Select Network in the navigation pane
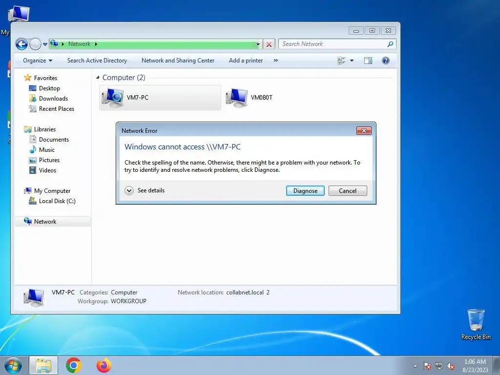 [x=53, y=222]
